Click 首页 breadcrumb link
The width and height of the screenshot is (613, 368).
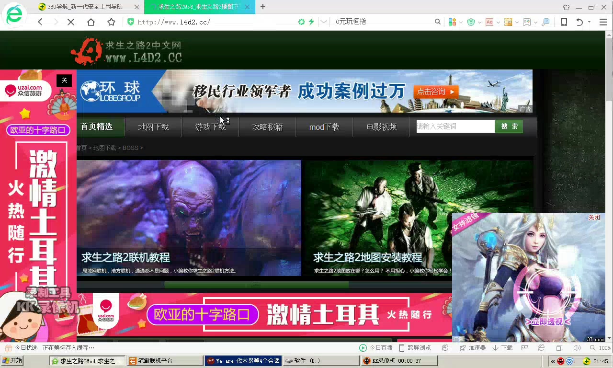point(81,148)
